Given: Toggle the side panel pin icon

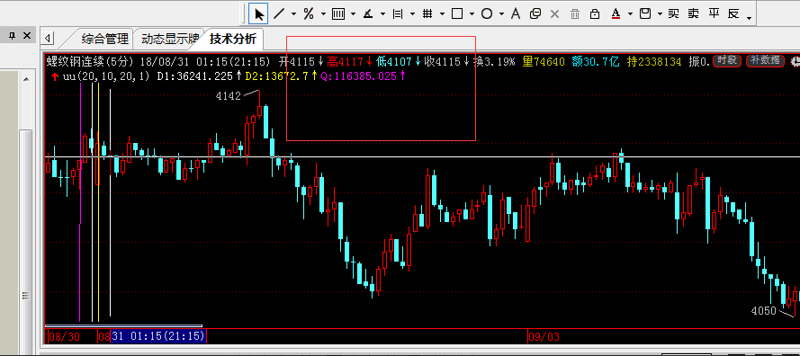Looking at the screenshot, I should click(x=13, y=35).
